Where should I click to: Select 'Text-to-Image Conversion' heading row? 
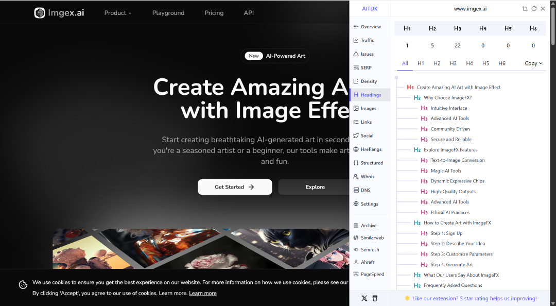coord(453,160)
